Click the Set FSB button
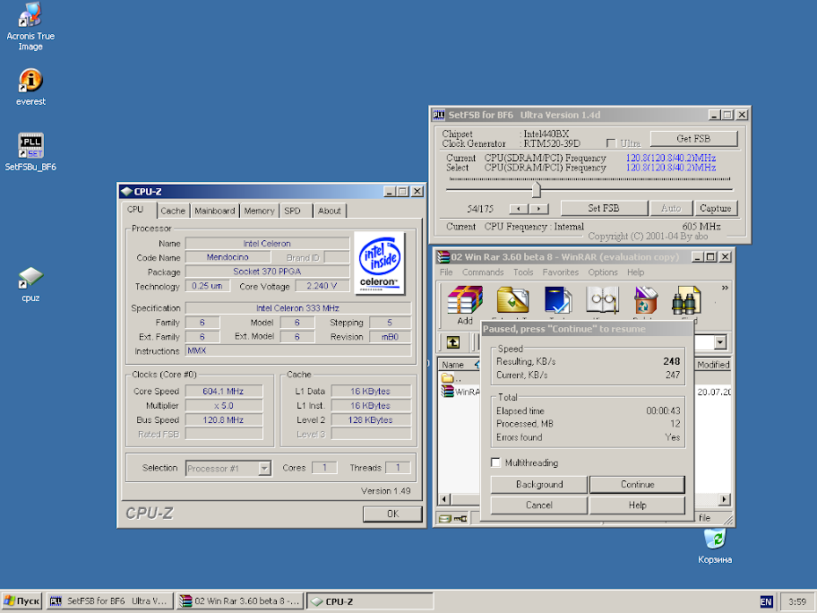Screen dimensions: 817x613 (604, 208)
